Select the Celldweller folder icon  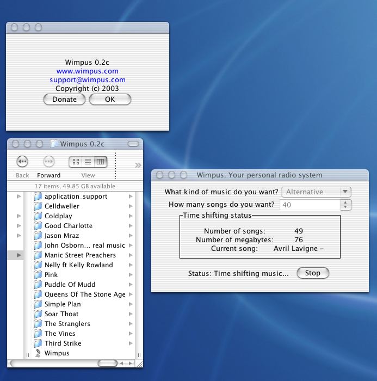tap(38, 206)
